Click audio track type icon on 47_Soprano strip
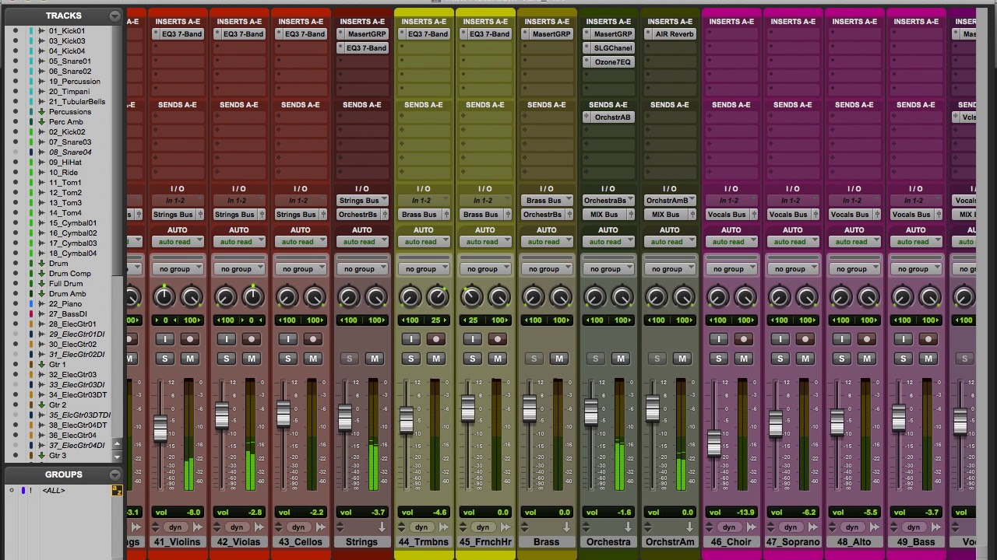 click(x=812, y=527)
